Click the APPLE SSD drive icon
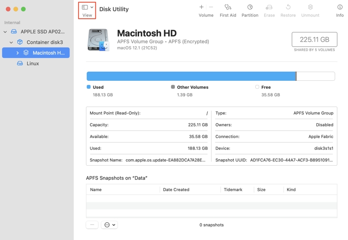The height and width of the screenshot is (240, 348). coord(14,31)
